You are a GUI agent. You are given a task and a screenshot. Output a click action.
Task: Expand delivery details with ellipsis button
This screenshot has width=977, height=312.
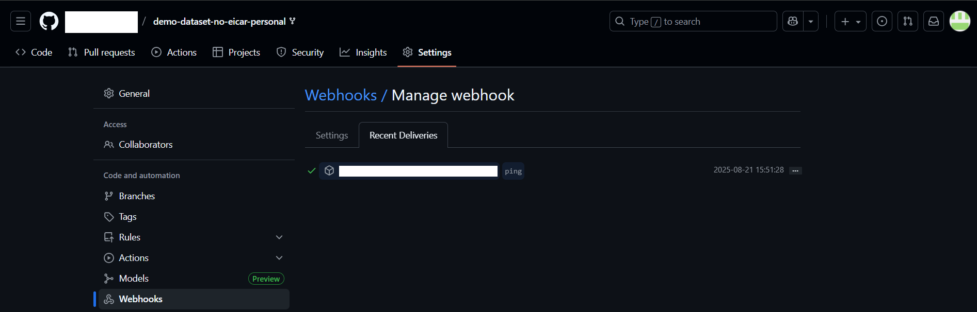point(795,170)
